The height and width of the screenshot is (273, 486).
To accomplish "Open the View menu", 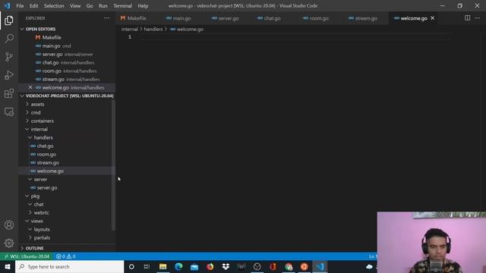I will pyautogui.click(x=75, y=6).
